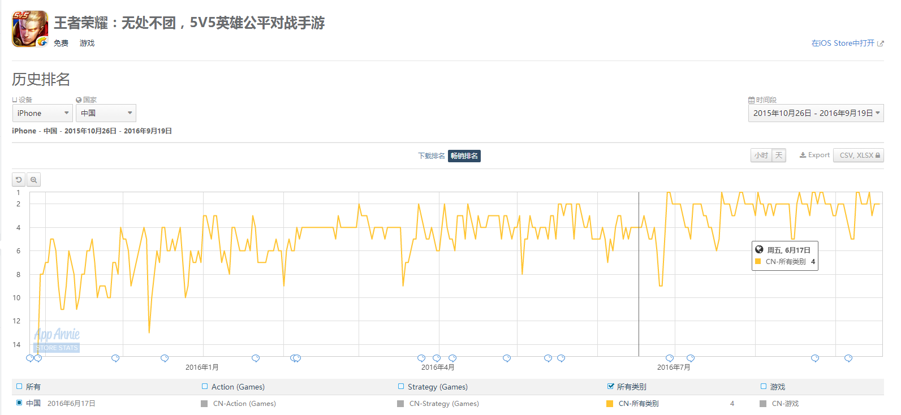Switch granularity to 天
The width and height of the screenshot is (901, 415).
click(x=779, y=155)
